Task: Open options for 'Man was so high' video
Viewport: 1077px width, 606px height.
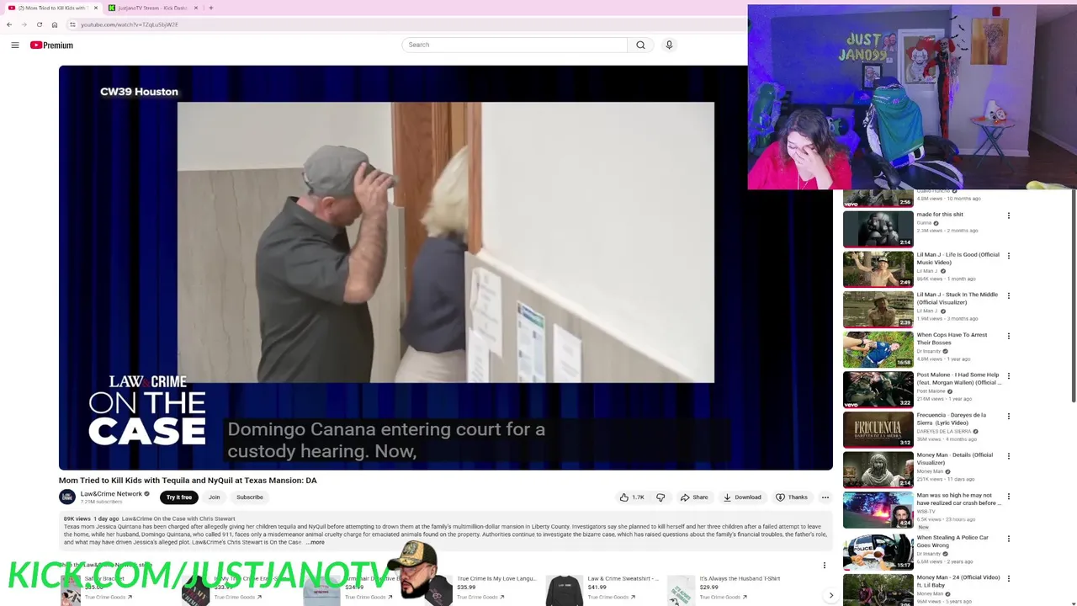Action: tap(1009, 497)
